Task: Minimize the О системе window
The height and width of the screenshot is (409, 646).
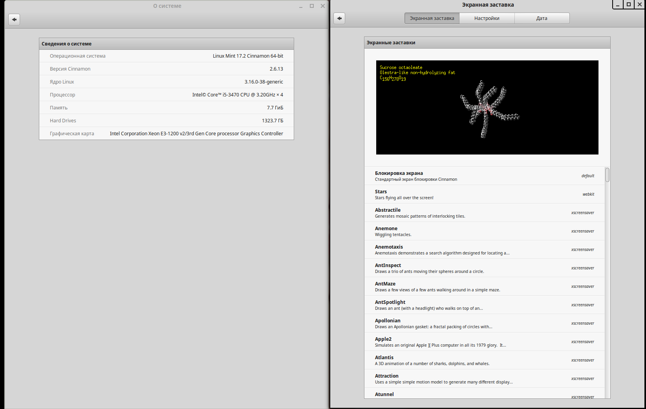Action: pos(301,6)
